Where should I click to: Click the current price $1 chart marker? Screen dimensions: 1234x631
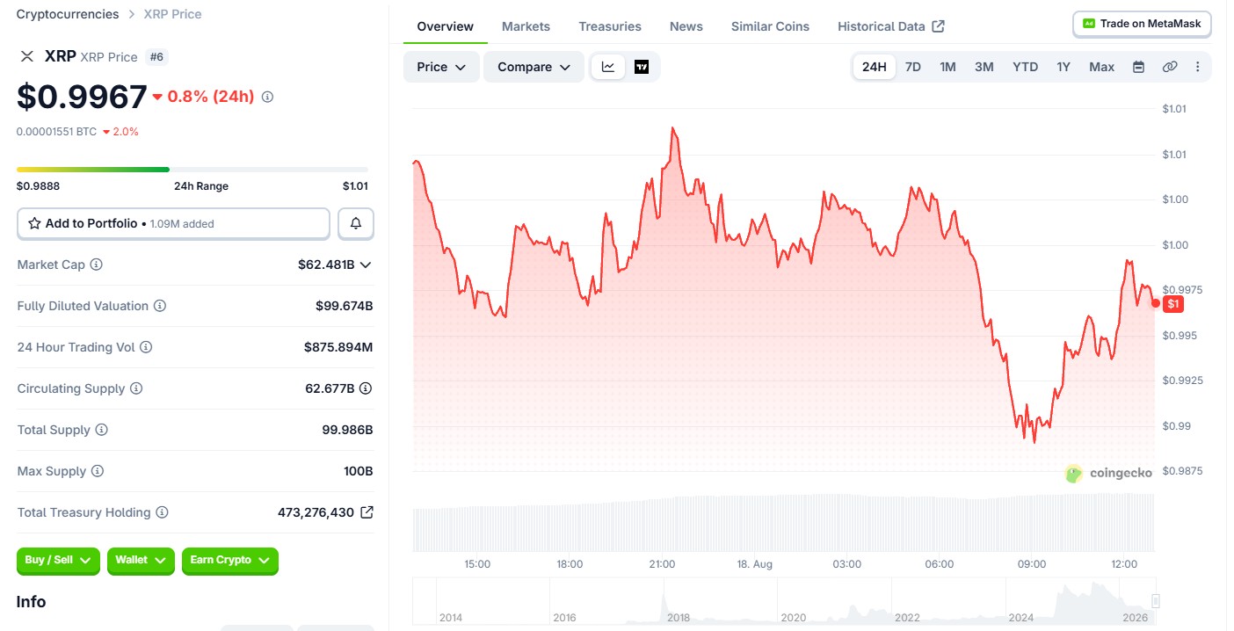(1172, 304)
